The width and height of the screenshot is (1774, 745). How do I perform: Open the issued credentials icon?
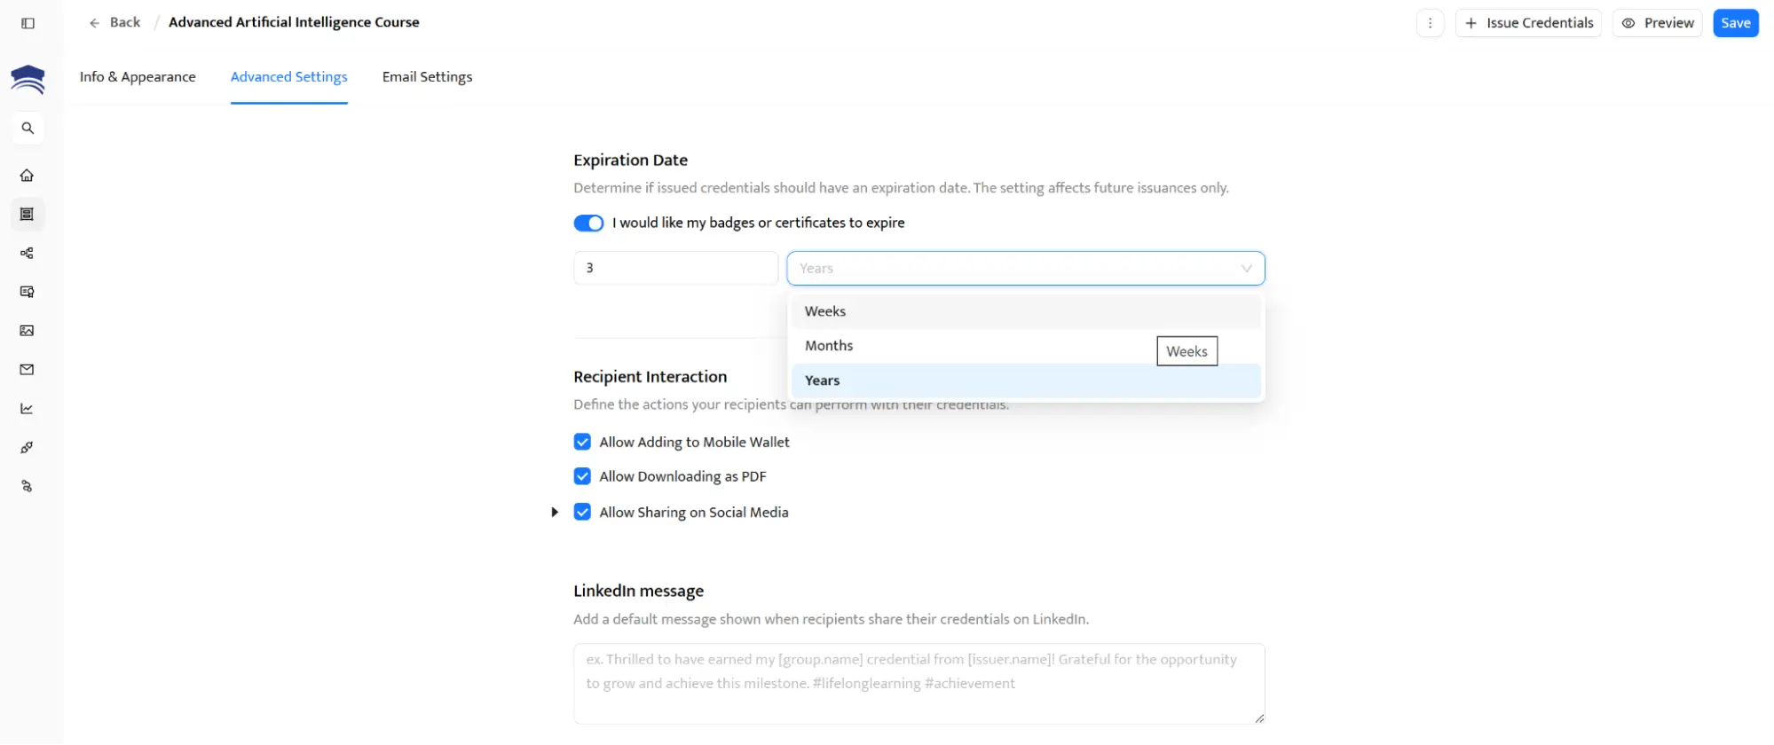click(x=28, y=292)
